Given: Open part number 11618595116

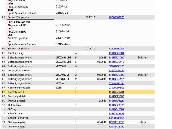Looking at the screenshot, I should tap(116, 62).
